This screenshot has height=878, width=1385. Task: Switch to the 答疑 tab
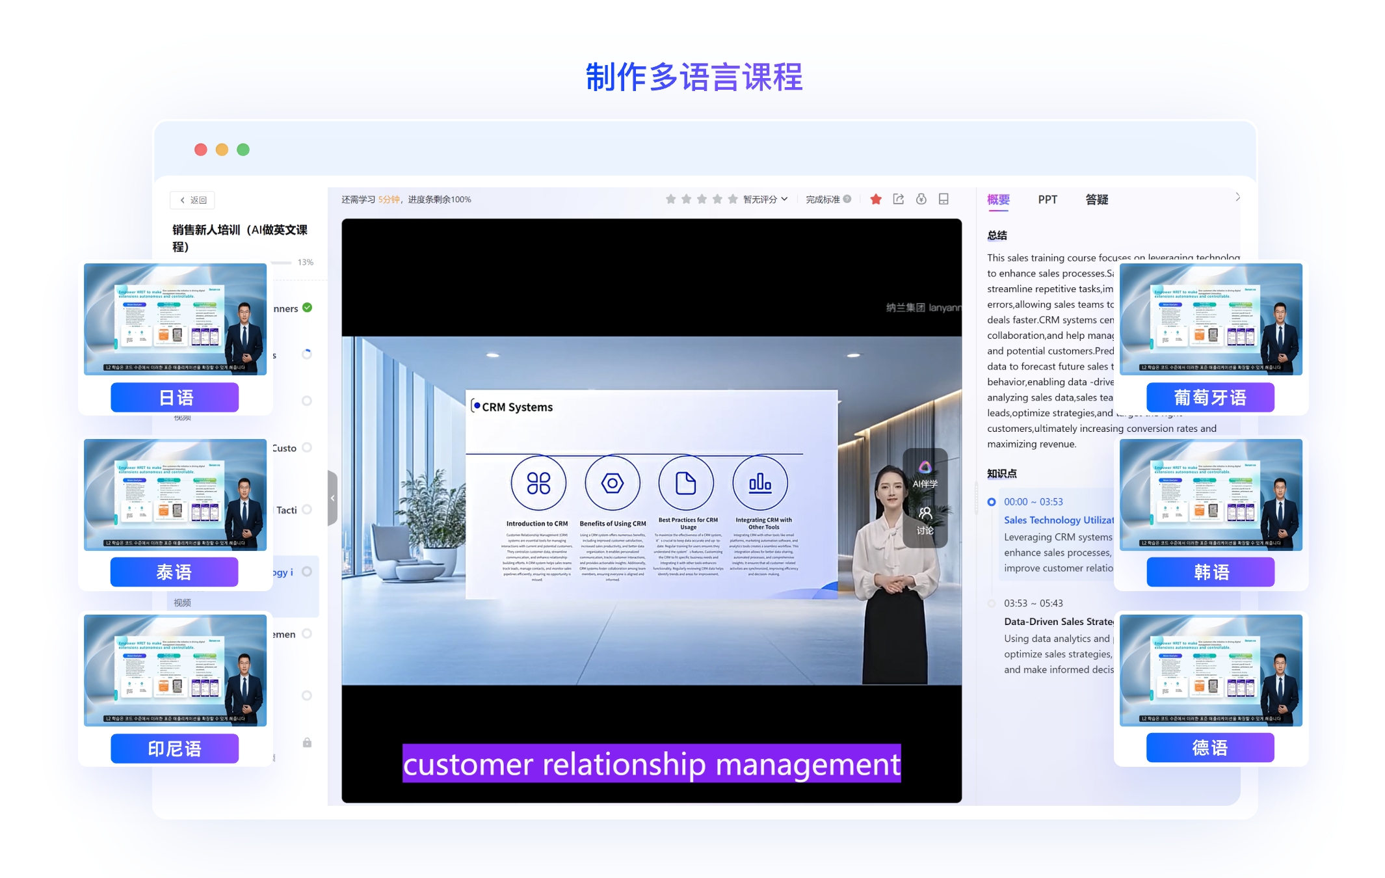click(1097, 200)
